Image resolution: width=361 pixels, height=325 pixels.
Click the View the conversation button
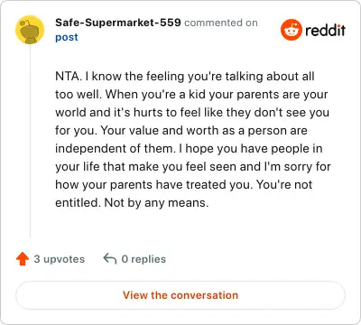pos(180,295)
